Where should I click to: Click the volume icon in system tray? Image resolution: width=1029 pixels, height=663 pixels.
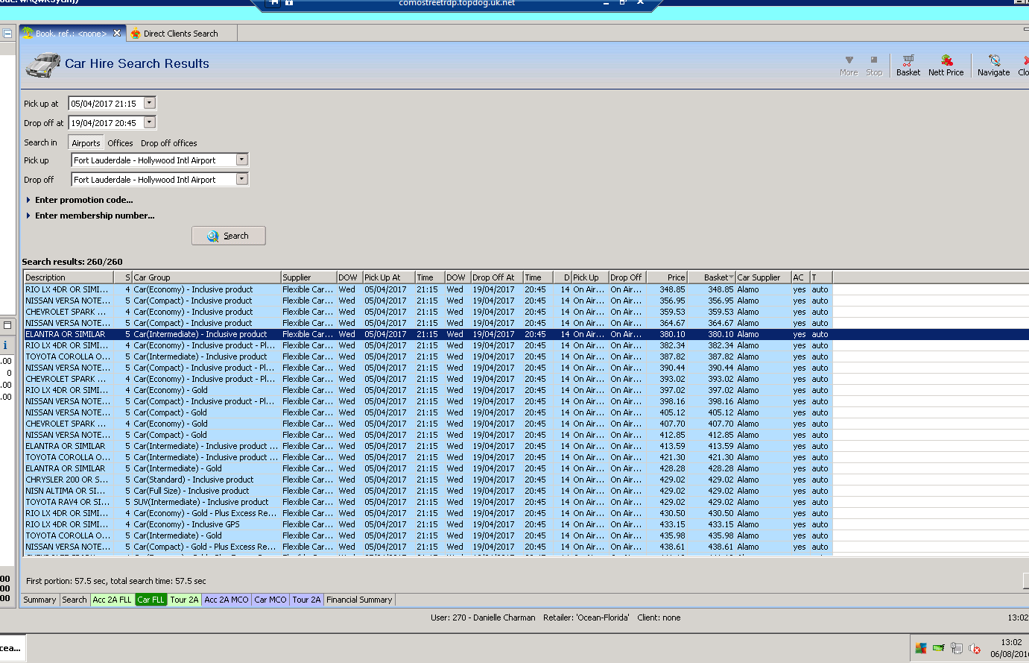click(x=974, y=648)
